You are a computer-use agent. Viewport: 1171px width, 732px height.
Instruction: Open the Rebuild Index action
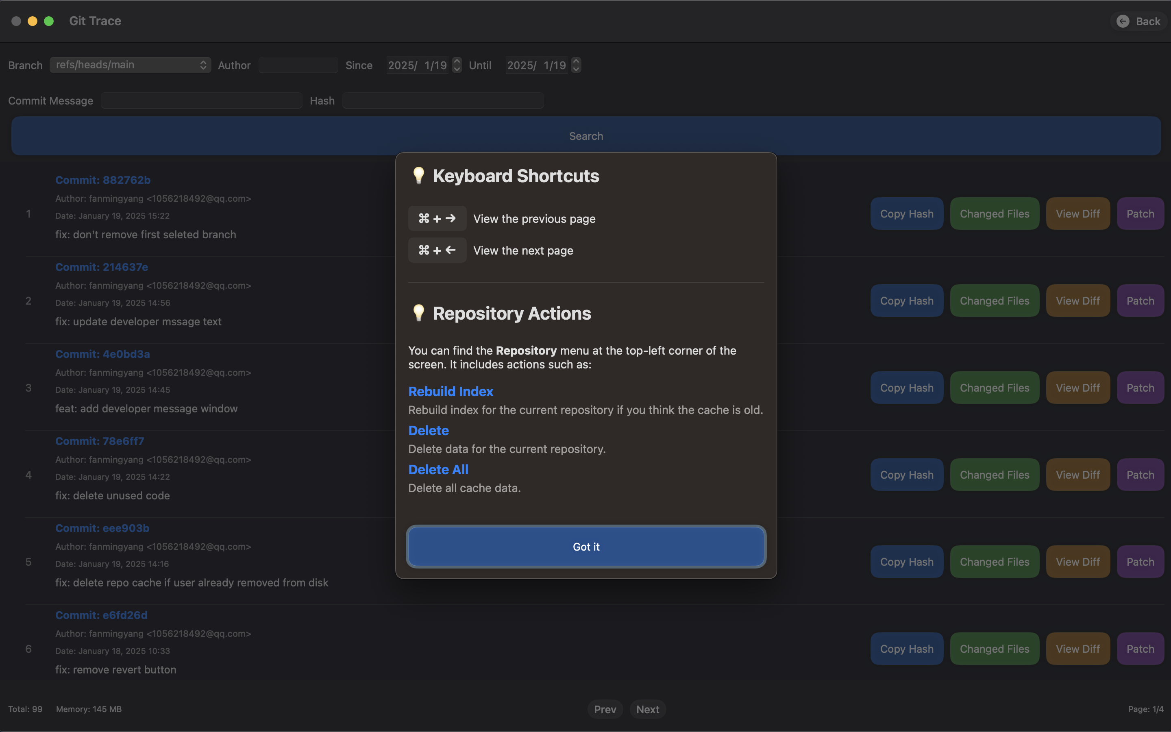coord(451,391)
